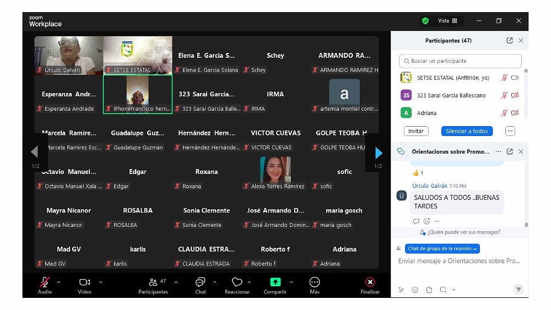Open the Más options icon

click(x=315, y=282)
